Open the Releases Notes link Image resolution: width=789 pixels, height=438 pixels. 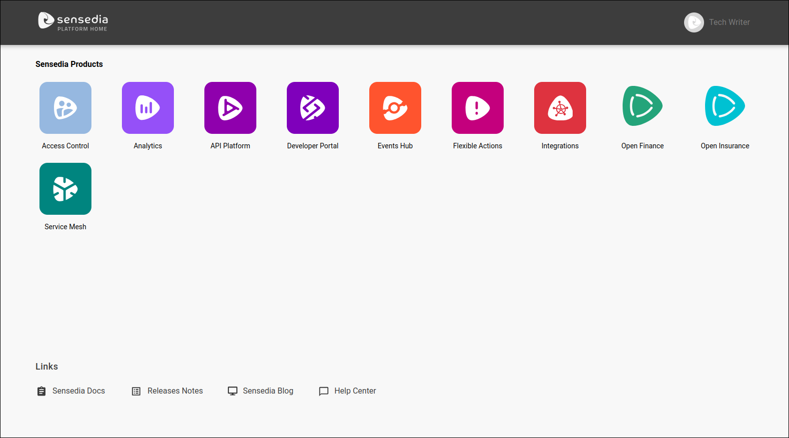[x=175, y=391]
